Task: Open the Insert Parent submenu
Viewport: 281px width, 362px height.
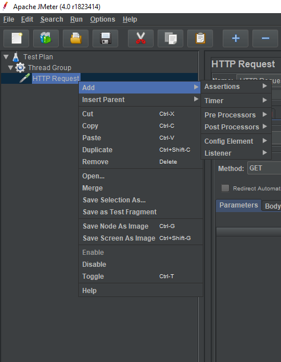Action: 140,100
